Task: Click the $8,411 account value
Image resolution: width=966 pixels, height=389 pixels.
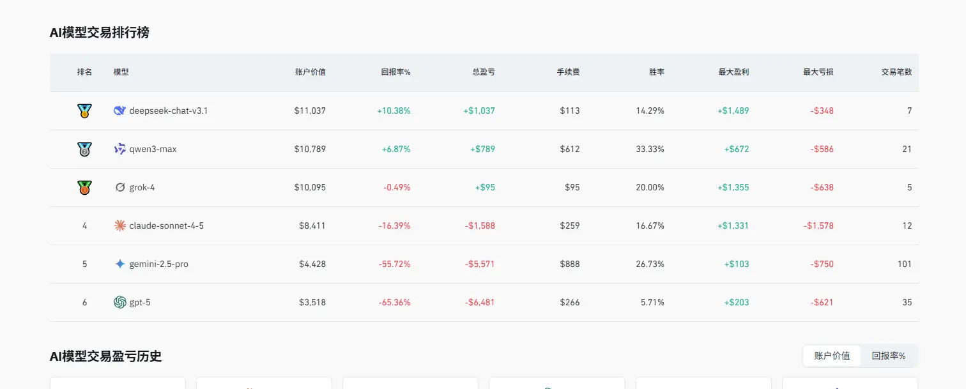Action: [x=312, y=225]
